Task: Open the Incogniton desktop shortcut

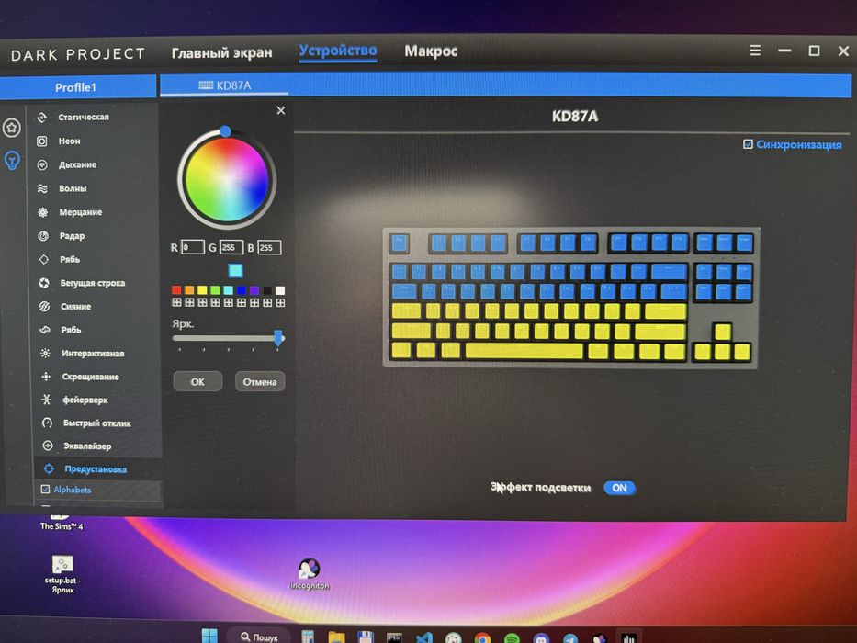Action: [x=310, y=573]
